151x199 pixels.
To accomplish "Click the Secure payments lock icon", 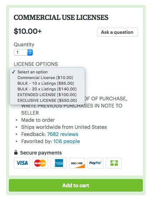I will click(x=16, y=152).
